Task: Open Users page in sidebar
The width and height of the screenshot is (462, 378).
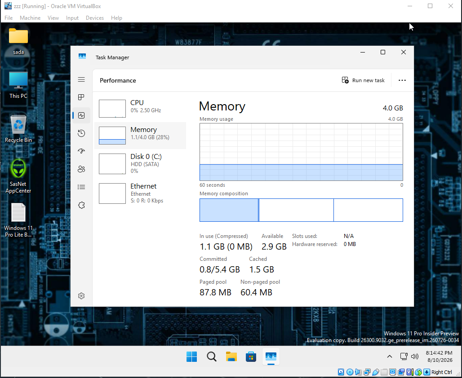Action: tap(81, 169)
